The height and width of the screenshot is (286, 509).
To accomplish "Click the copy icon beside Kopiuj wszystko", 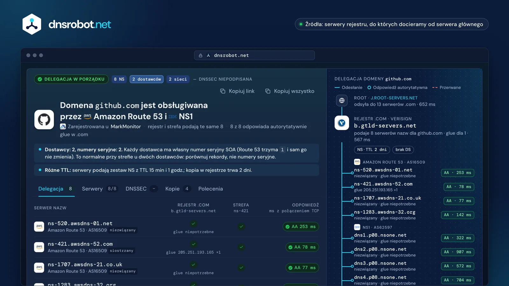I will click(268, 91).
